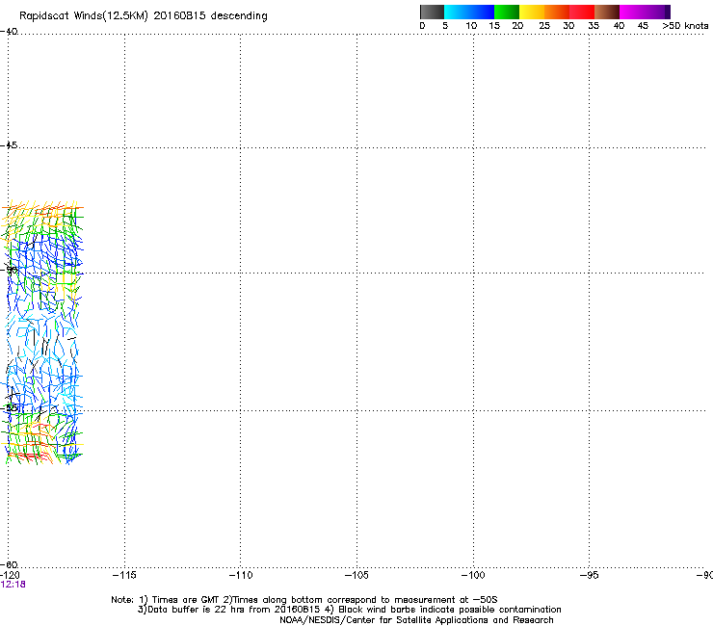Click the Rapidscat Winds title text
The width and height of the screenshot is (713, 626).
pos(144,15)
